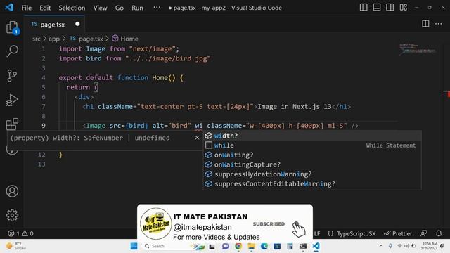Toggle Secondary Side Bar layout icon

click(x=390, y=7)
